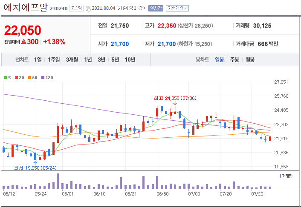Open the 기업개요 dropdown
Screen dimensions: 301x207
177,8
